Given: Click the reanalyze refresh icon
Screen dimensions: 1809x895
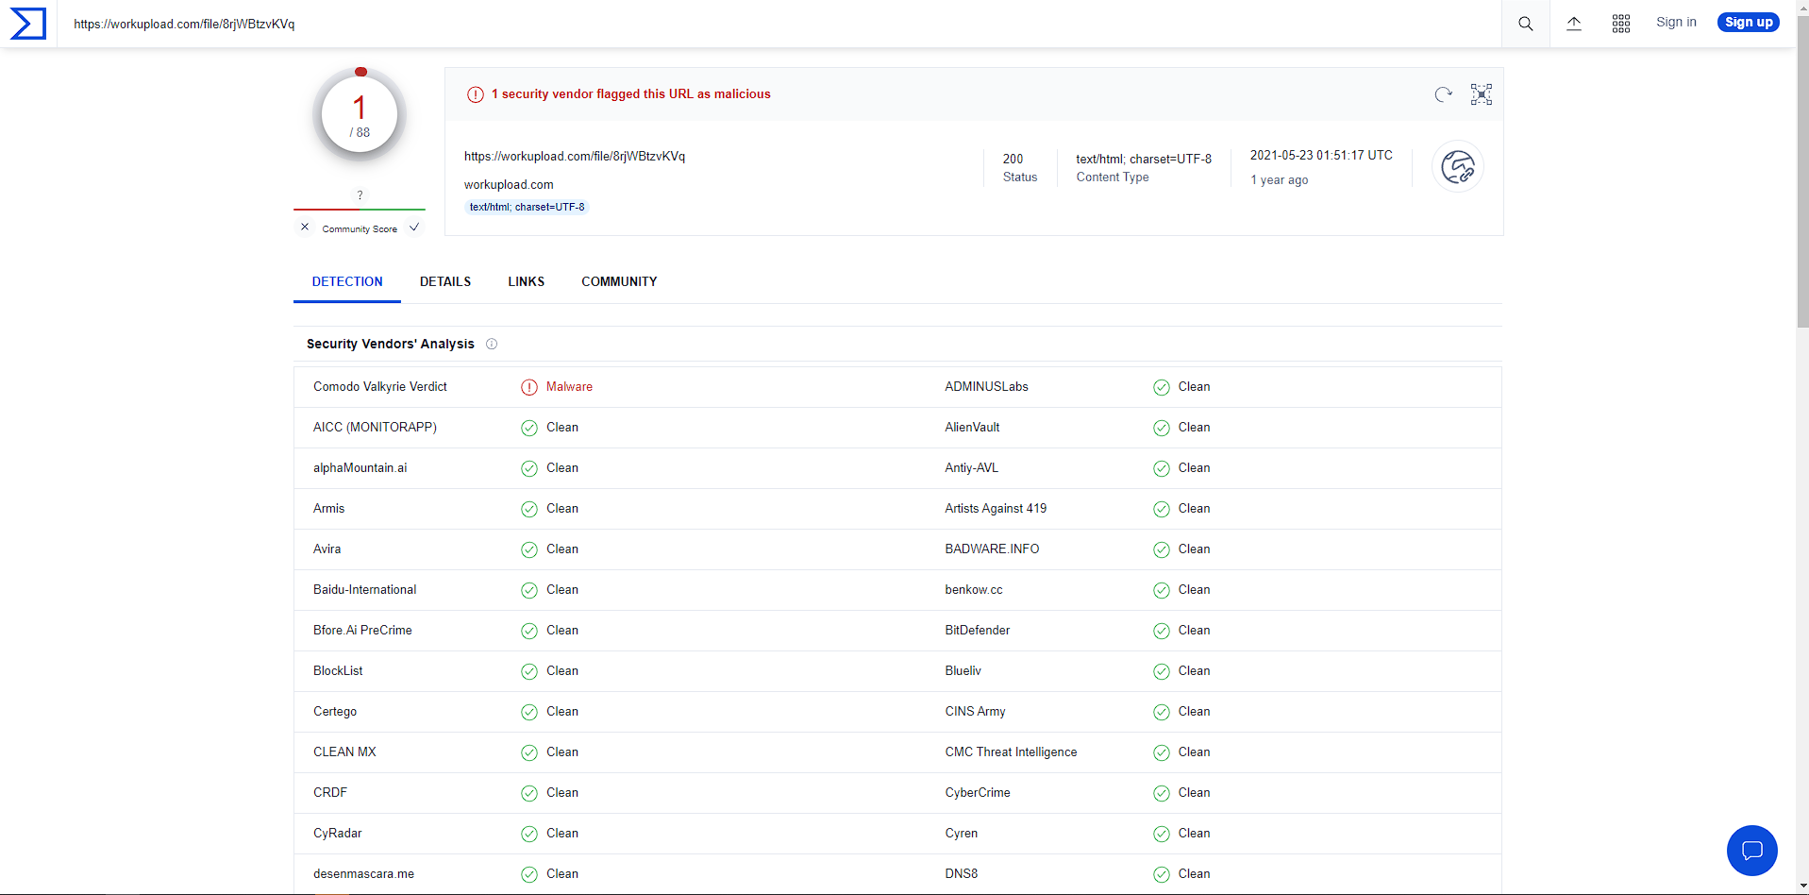Looking at the screenshot, I should 1443,94.
